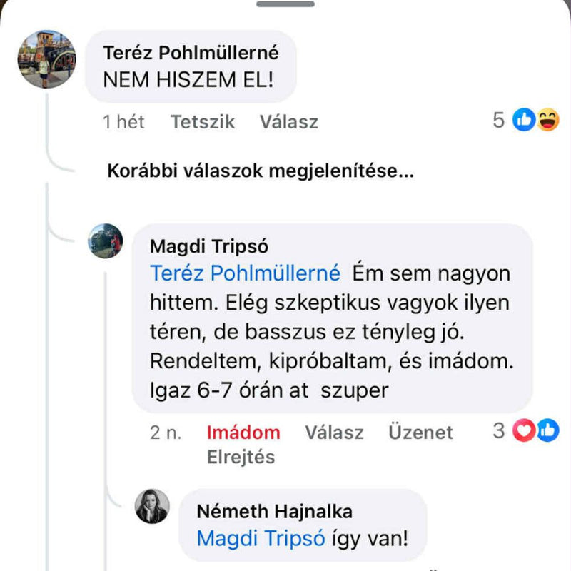The image size is (571, 571).
Task: Reply to Teréz's comment using Válasz
Action: (289, 122)
